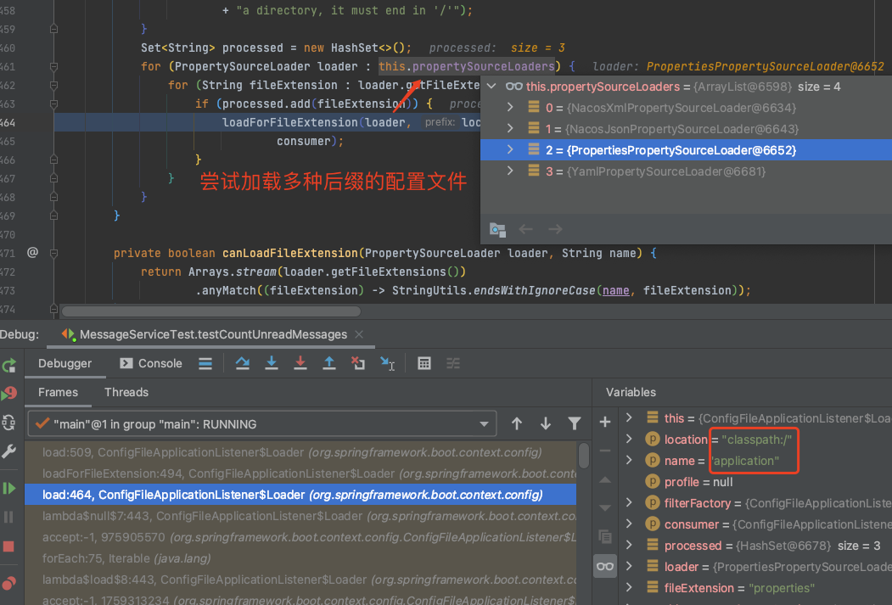The width and height of the screenshot is (892, 605).
Task: Select frame loadForFileExtension:494
Action: click(300, 473)
